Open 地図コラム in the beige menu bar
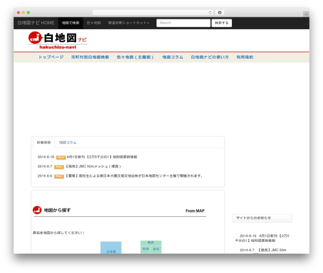The height and width of the screenshot is (273, 323). tap(172, 57)
